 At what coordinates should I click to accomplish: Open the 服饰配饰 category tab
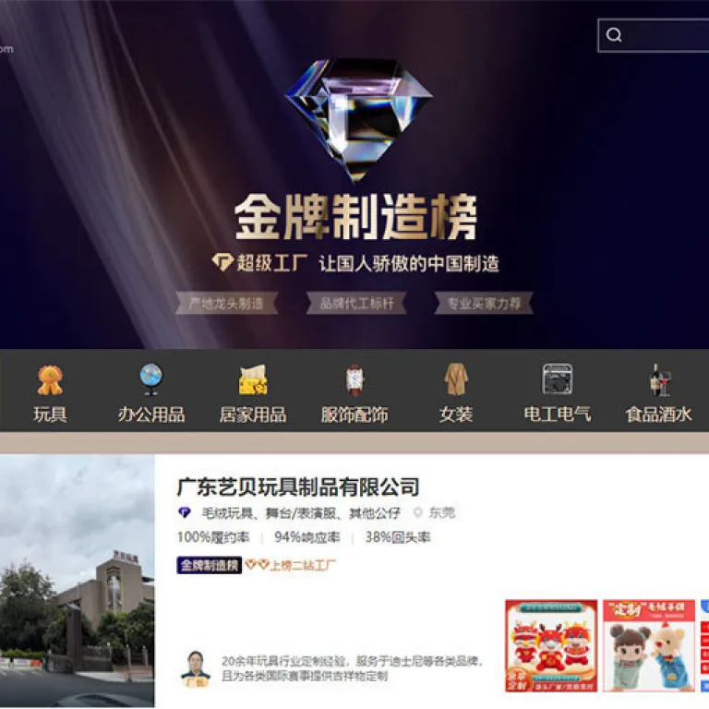(354, 415)
